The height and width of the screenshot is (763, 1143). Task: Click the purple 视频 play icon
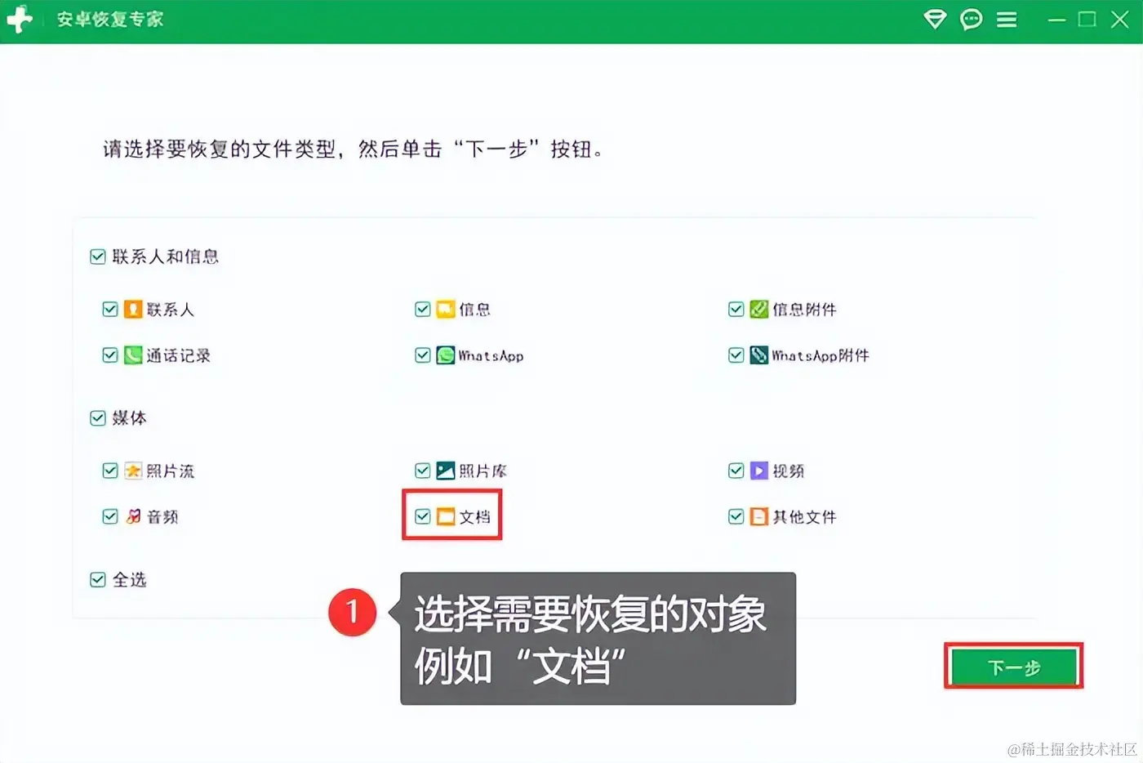click(759, 471)
